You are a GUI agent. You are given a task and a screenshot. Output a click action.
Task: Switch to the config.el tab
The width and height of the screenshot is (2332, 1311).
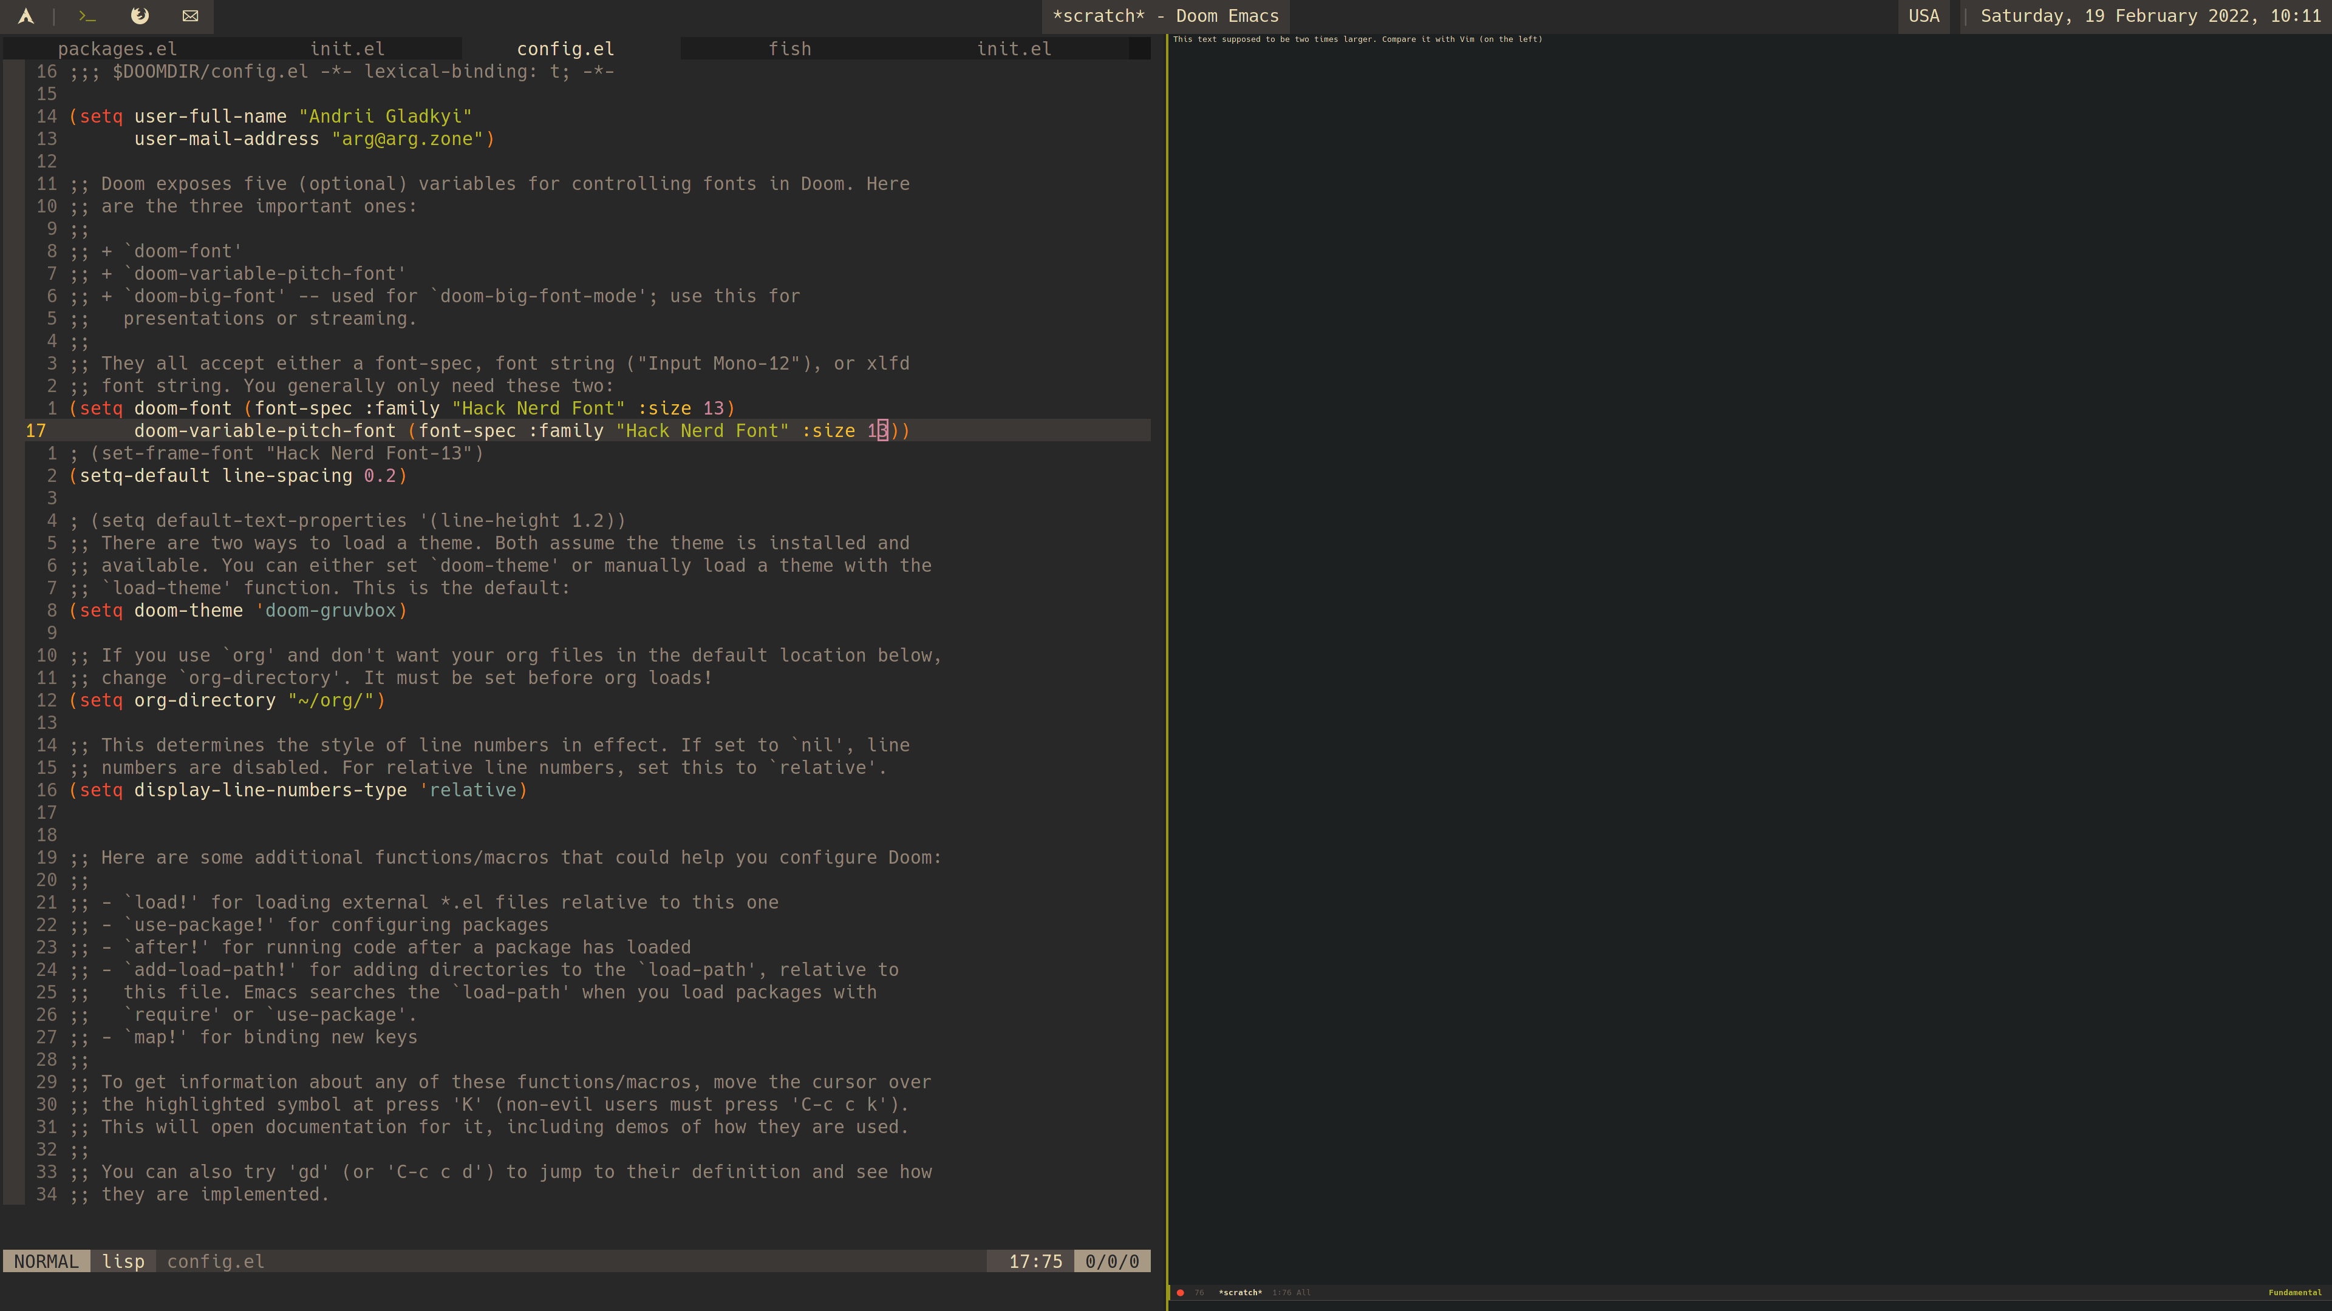click(x=565, y=48)
